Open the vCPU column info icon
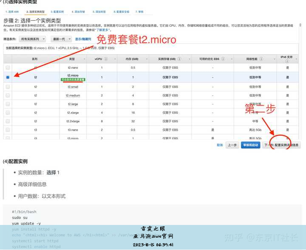 point(106,59)
